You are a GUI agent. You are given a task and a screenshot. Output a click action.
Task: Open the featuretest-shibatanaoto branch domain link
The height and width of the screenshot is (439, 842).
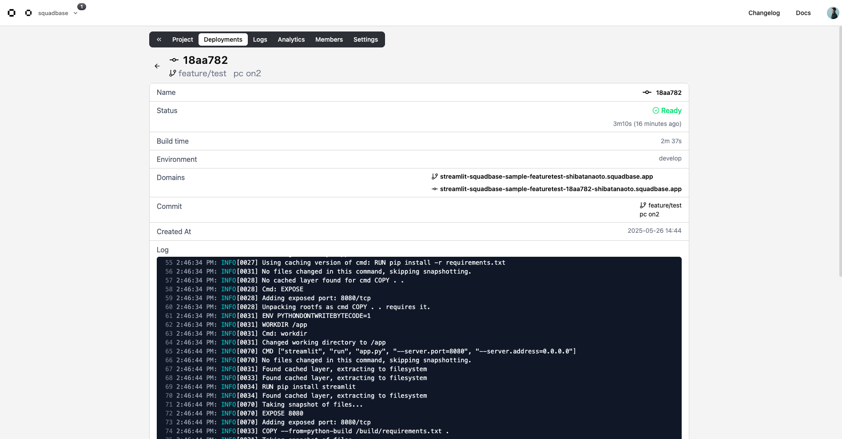coord(546,176)
